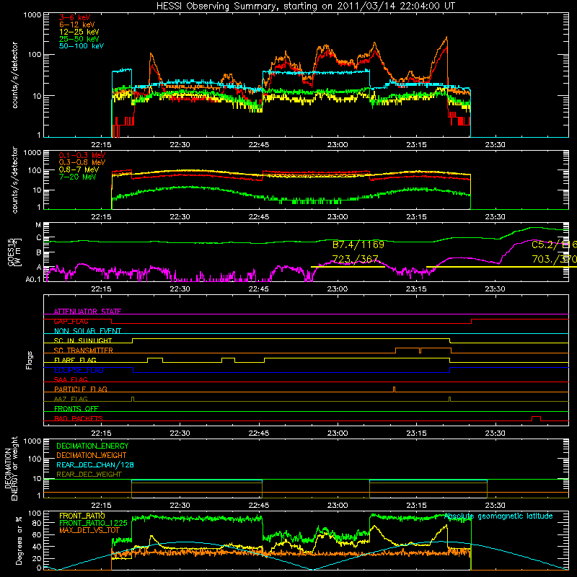Screen dimensions: 577x577
Task: Click the ATTENUATOR_STATE flag label
Action: pos(87,312)
